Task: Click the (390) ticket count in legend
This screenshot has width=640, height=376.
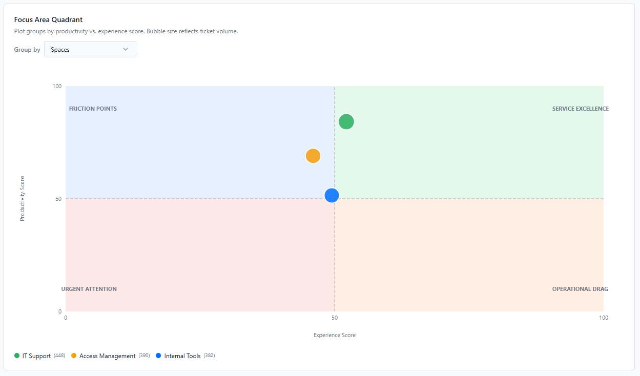Action: pos(144,356)
